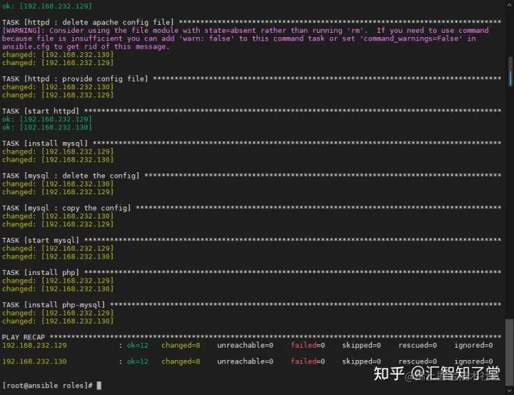Select ok 192.168.232.129 line under start httpd
The width and height of the screenshot is (514, 395).
[x=47, y=119]
